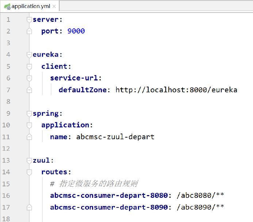
Task: Place cursor on port value 9000
Action: pyautogui.click(x=76, y=31)
